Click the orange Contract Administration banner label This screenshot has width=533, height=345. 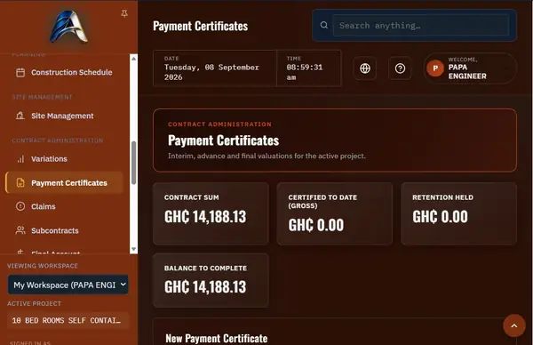[219, 124]
